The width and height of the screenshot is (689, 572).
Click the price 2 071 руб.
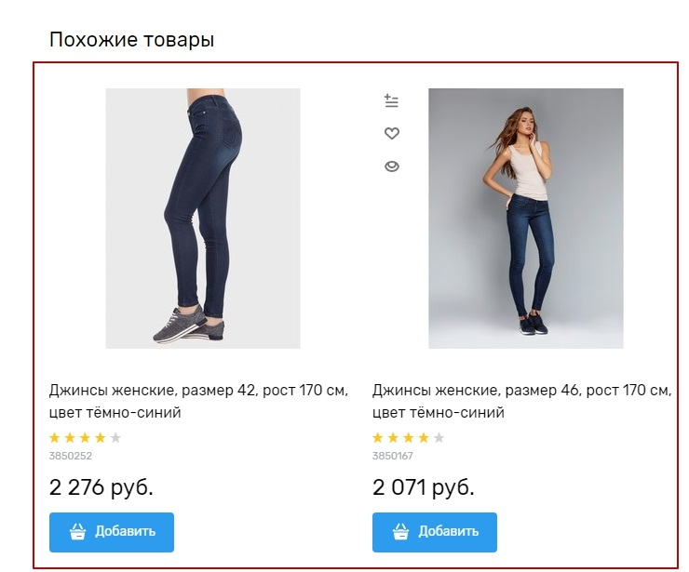coord(423,487)
